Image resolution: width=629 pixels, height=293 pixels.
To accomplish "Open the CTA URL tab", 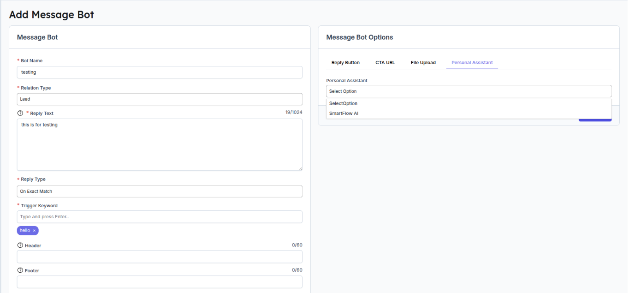I will coord(385,63).
